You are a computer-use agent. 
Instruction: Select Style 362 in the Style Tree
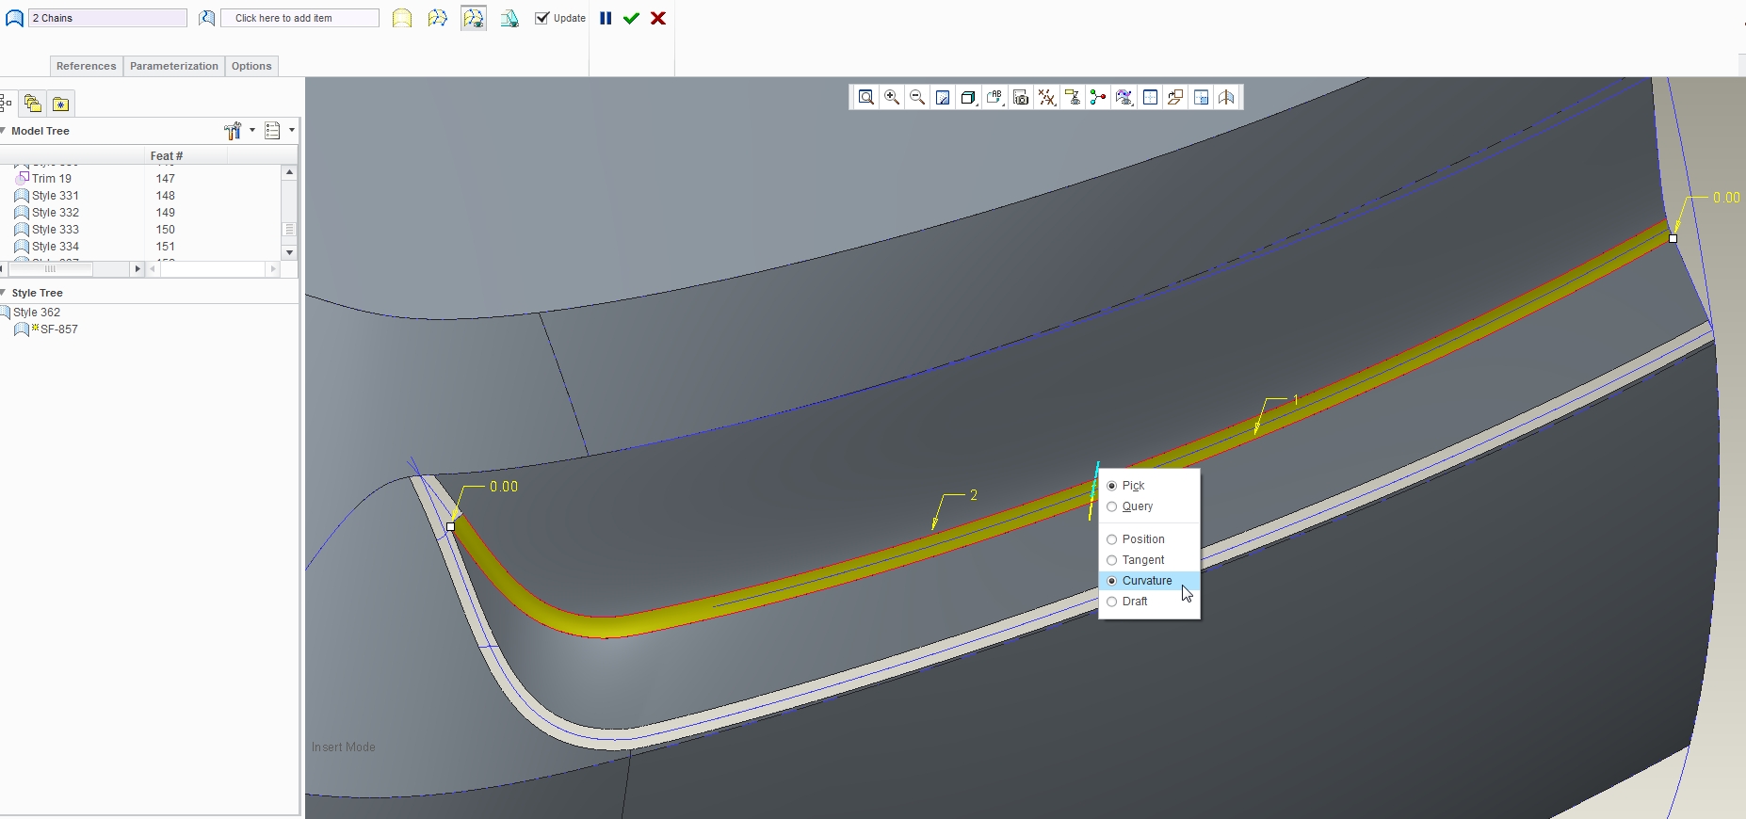click(37, 313)
